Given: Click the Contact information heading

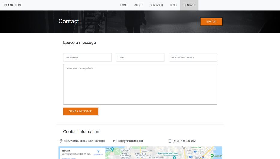Looking at the screenshot, I should point(81,132).
